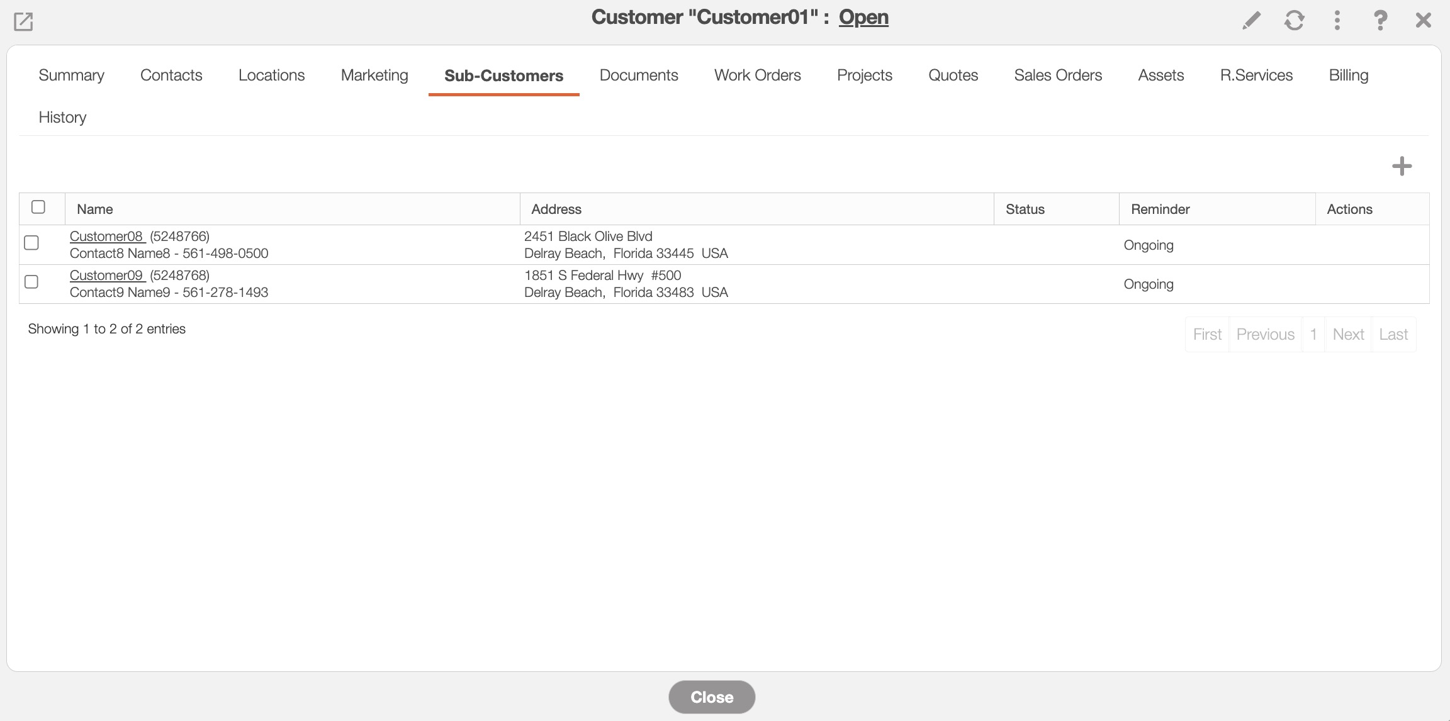Open the three-dot more options menu
This screenshot has width=1450, height=721.
coord(1337,21)
